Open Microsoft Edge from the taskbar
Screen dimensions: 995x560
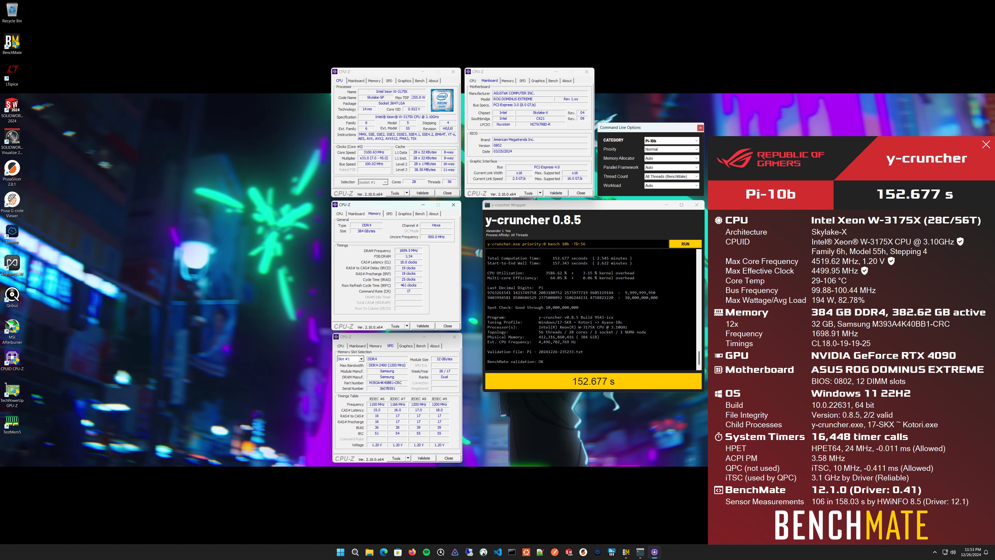pyautogui.click(x=383, y=552)
